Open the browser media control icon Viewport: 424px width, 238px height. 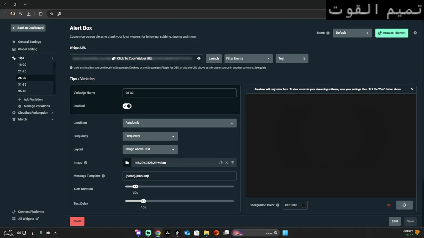21,14
